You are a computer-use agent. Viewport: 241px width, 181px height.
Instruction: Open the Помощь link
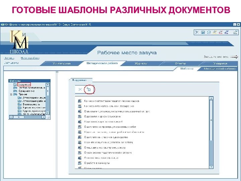[9, 58]
